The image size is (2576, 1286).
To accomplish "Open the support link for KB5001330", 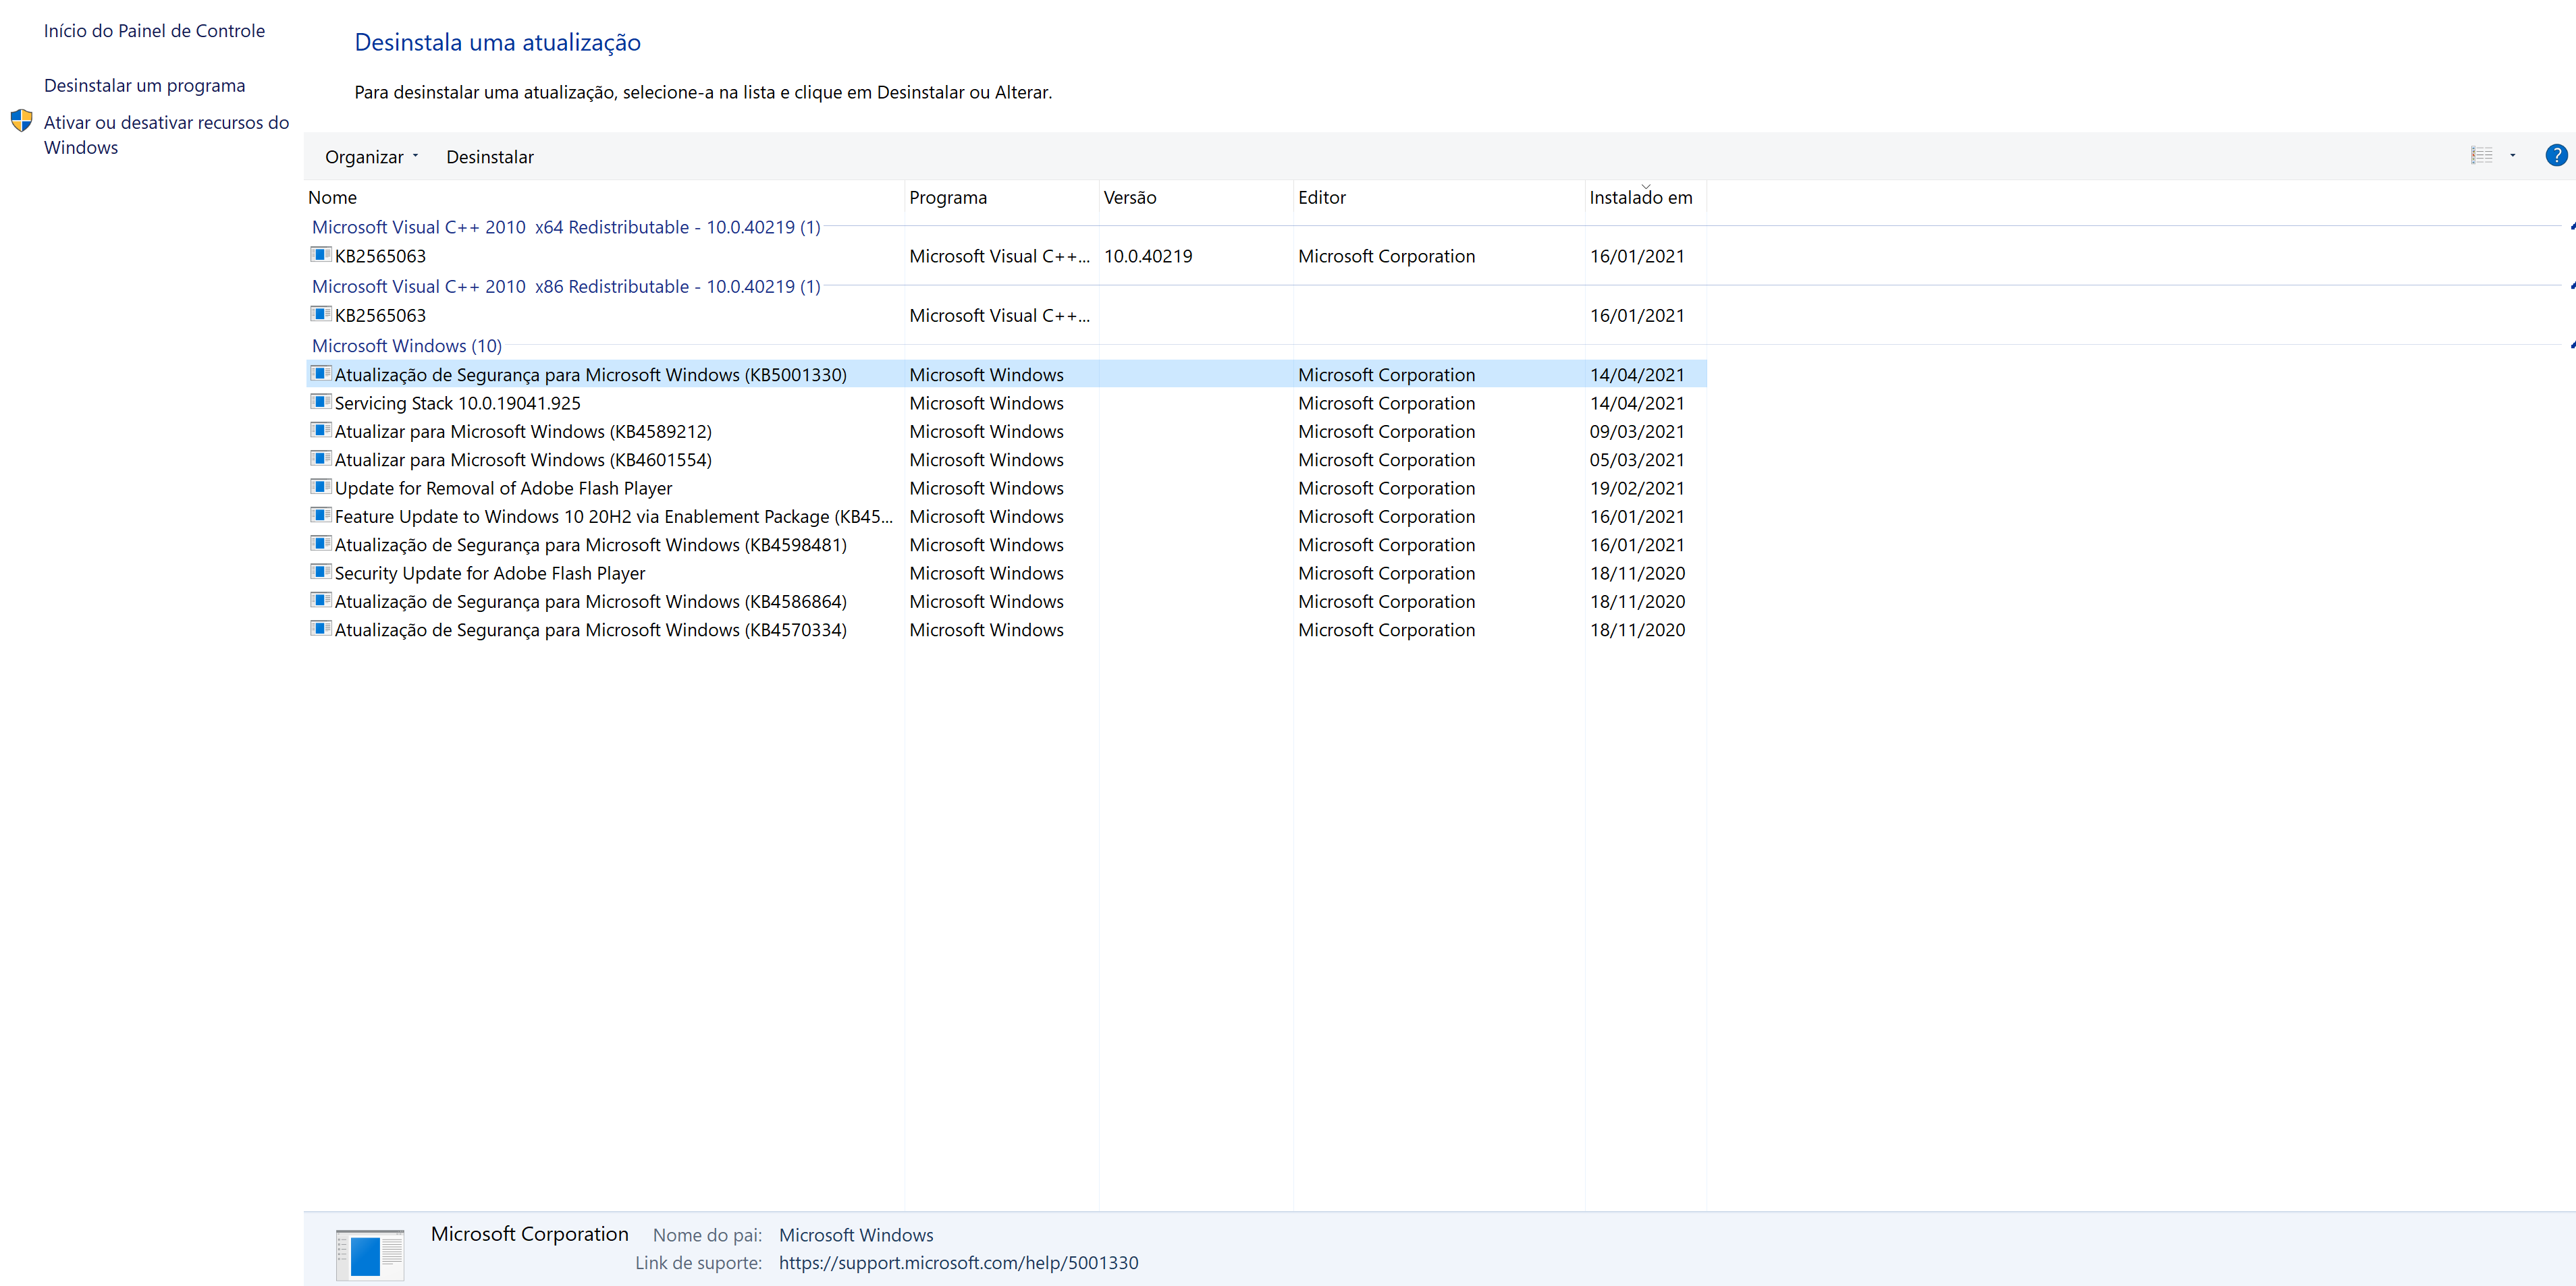I will click(958, 1263).
